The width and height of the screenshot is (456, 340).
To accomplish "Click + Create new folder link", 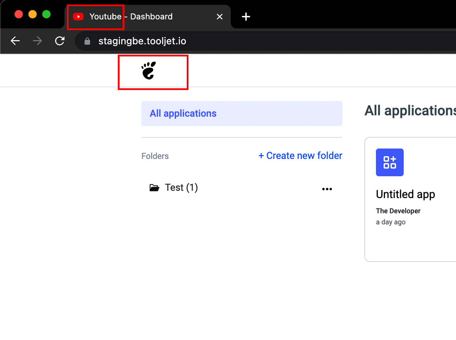I will [300, 156].
